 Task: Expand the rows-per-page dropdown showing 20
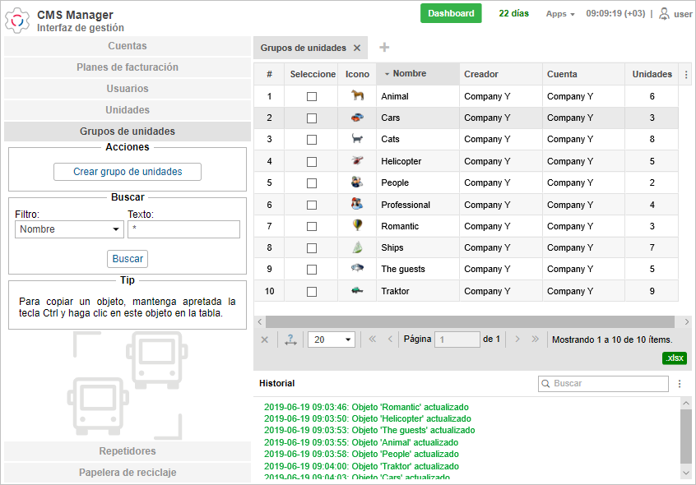click(331, 339)
